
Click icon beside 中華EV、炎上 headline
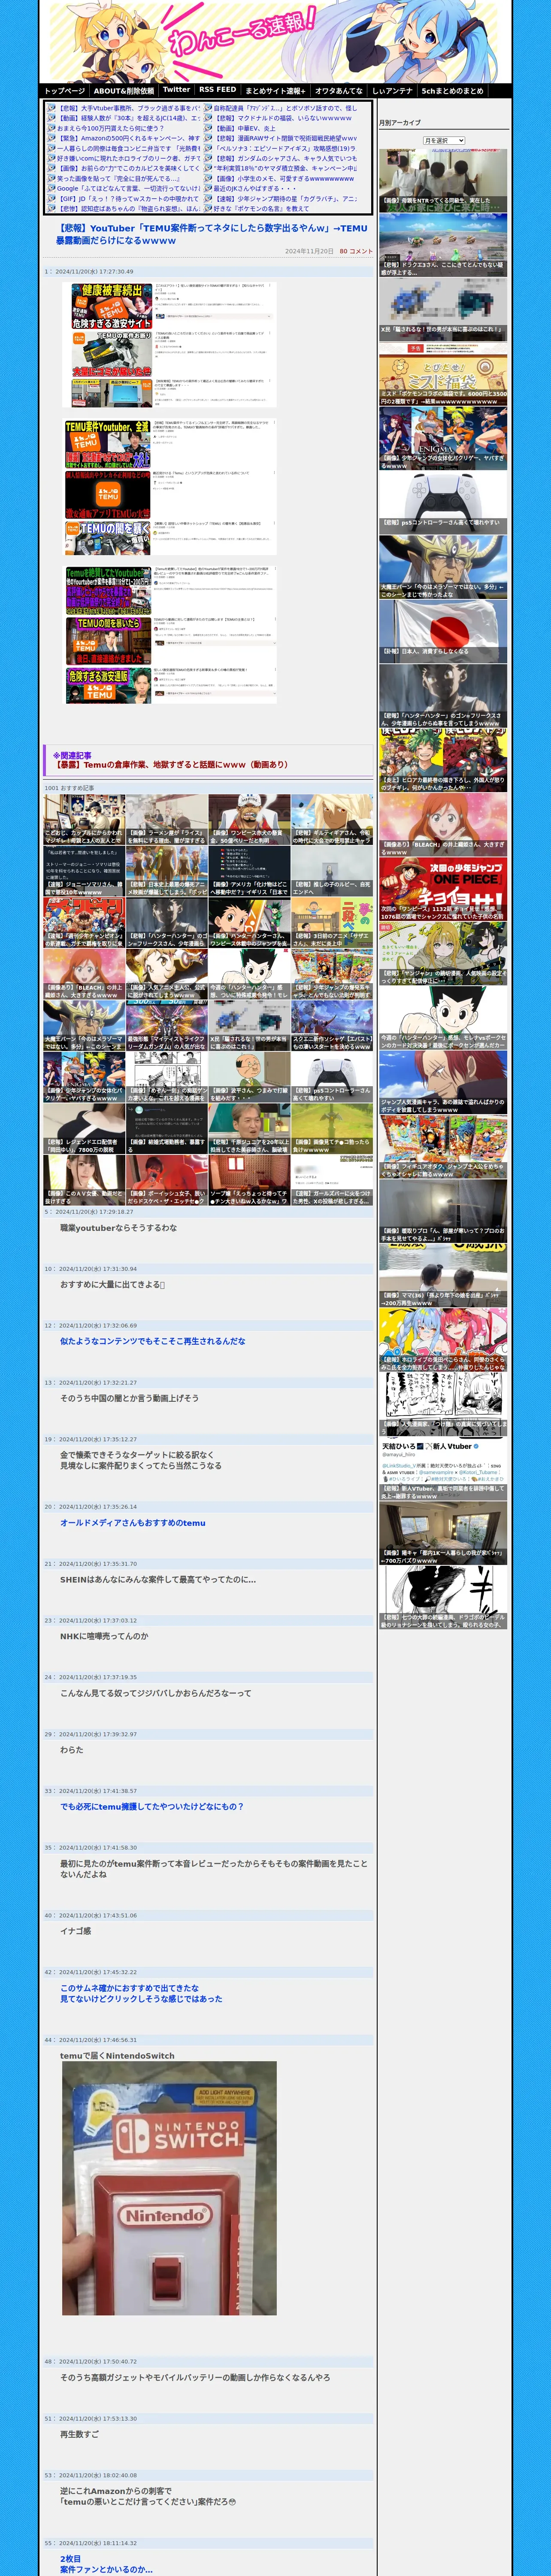coord(208,128)
